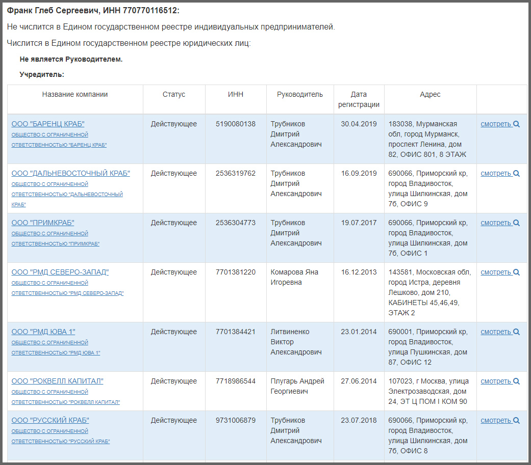Open the ООО "РОКВЕЛЛ КАПИТАЛ" company link
This screenshot has width=531, height=465.
[57, 381]
